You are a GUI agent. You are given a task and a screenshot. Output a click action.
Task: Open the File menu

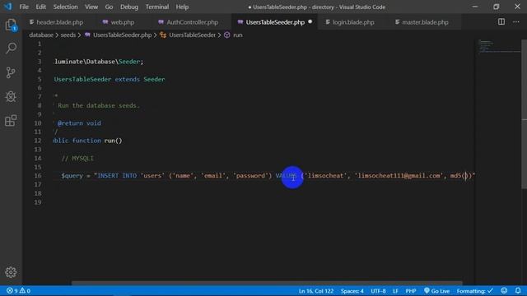click(x=24, y=7)
